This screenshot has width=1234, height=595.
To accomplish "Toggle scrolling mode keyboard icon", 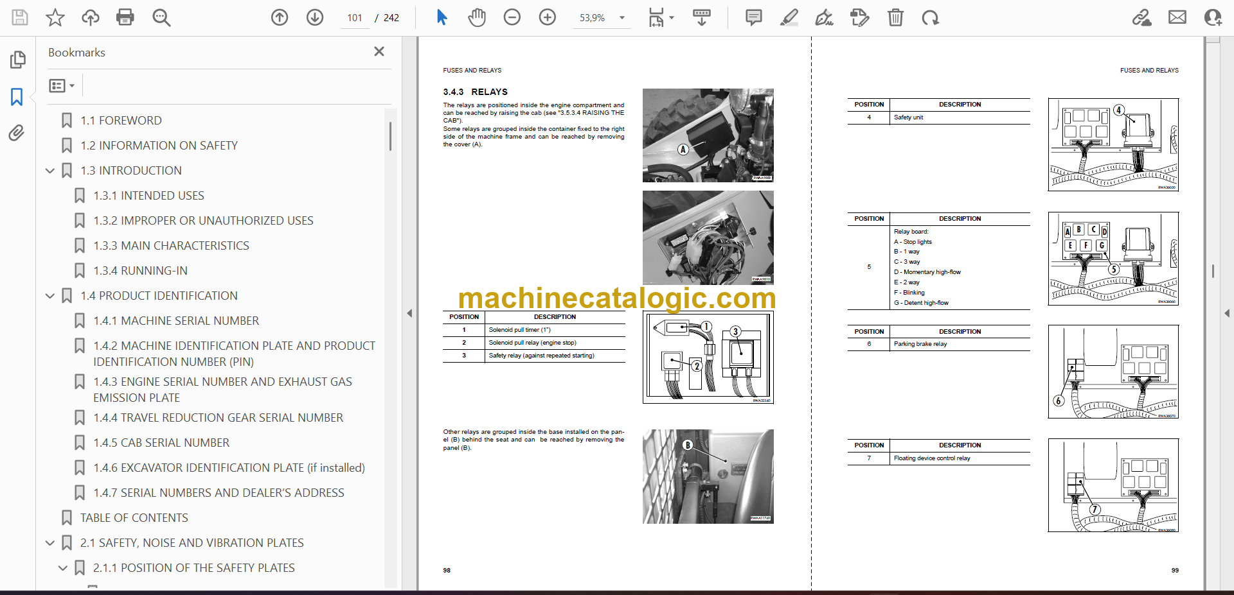I will [x=702, y=17].
